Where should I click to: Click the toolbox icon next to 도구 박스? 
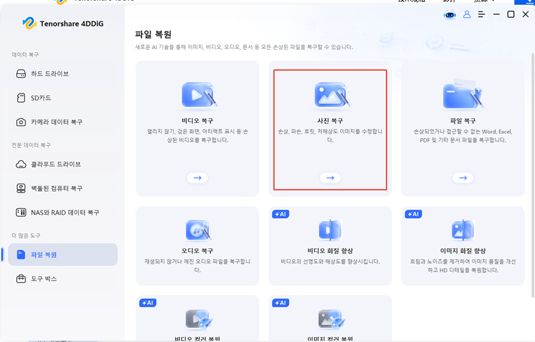(21, 278)
